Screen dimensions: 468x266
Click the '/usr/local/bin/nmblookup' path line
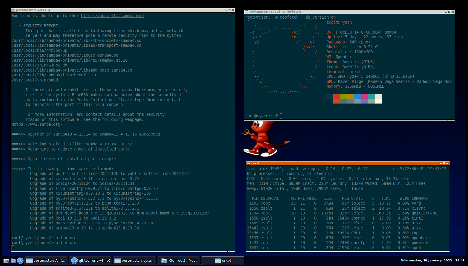coord(39,50)
